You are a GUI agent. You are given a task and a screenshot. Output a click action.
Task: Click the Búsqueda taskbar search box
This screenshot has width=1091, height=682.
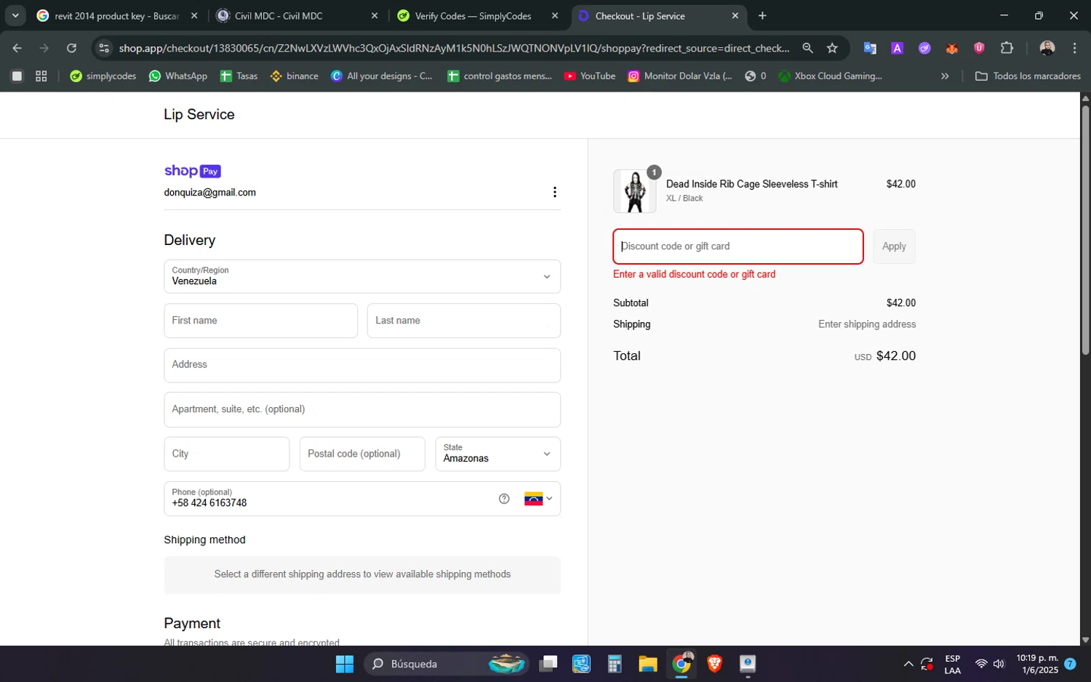445,664
